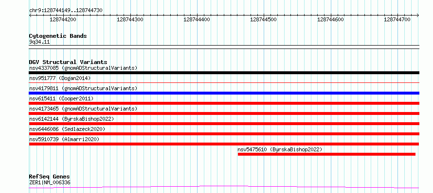Click the left arrow of the coordinate ruler
The height and width of the screenshot is (193, 433).
[30, 16]
